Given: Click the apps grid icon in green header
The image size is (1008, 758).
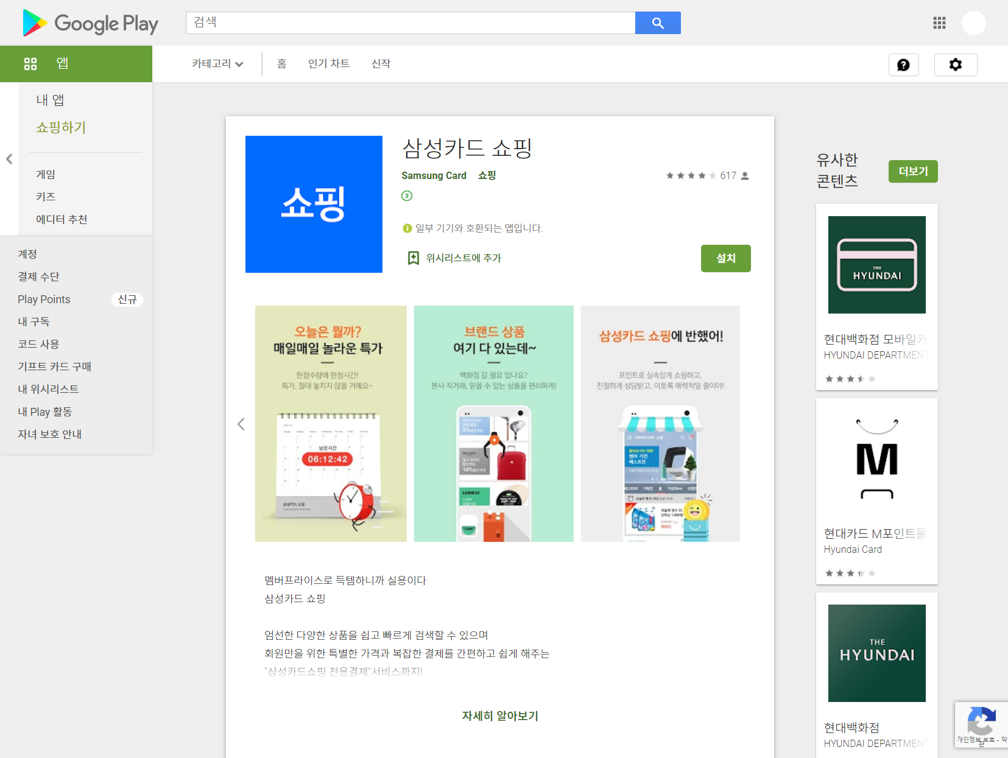Looking at the screenshot, I should pyautogui.click(x=30, y=64).
